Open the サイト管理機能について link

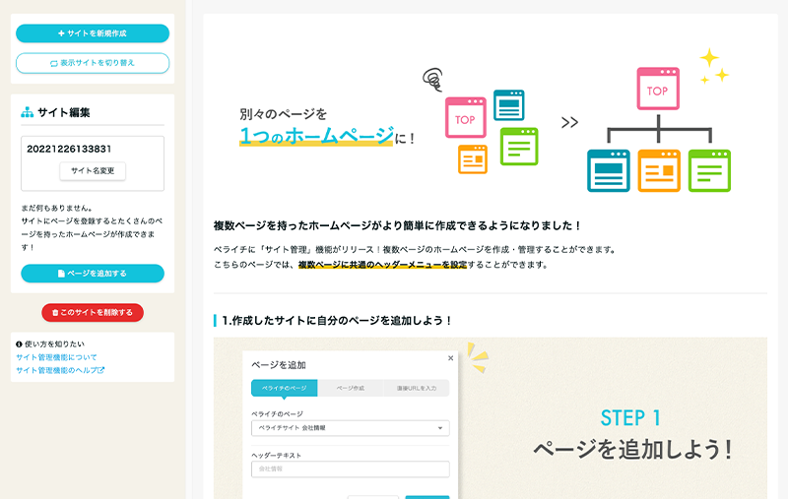[x=56, y=357]
